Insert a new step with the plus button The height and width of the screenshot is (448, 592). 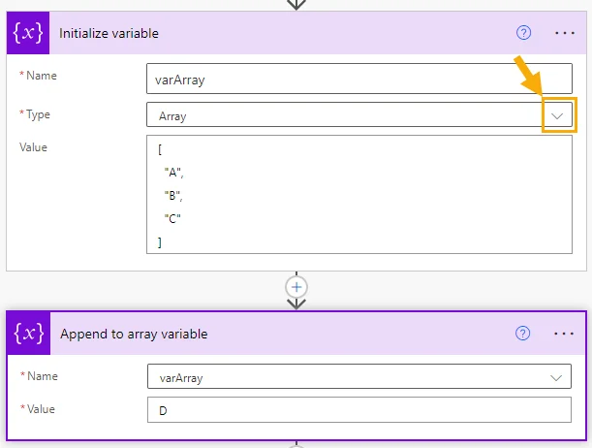296,287
